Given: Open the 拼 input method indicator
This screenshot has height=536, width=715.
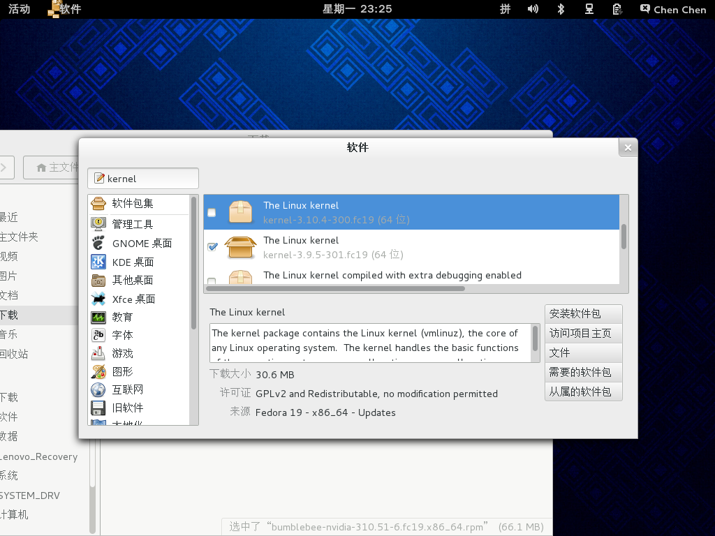Looking at the screenshot, I should [506, 9].
